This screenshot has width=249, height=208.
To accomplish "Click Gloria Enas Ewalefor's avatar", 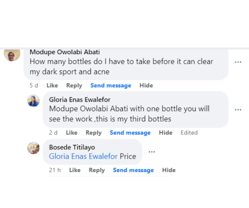I will (x=34, y=101).
